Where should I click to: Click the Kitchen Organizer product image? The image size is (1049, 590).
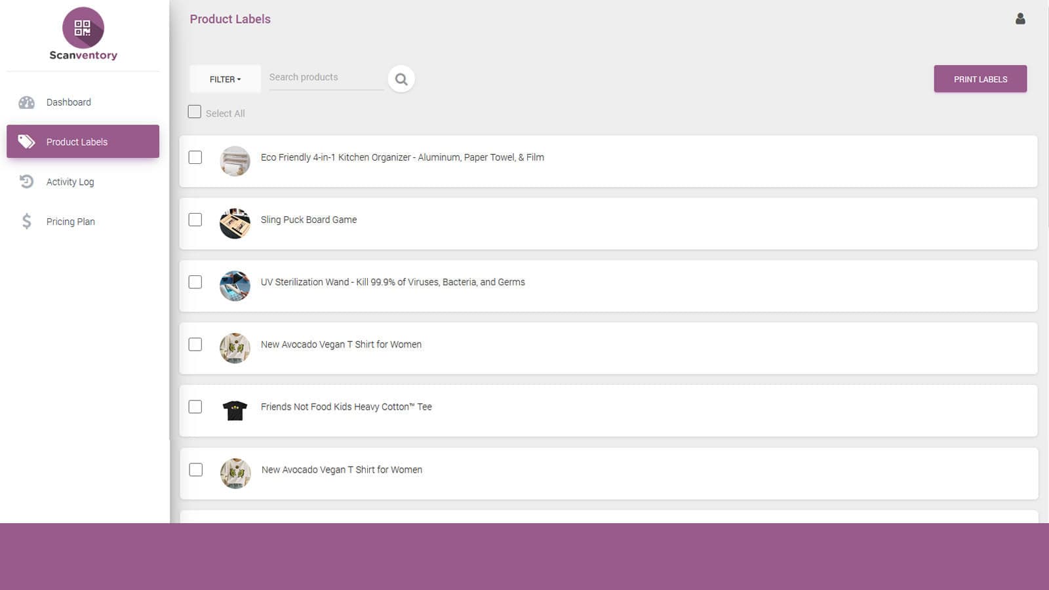coord(235,161)
